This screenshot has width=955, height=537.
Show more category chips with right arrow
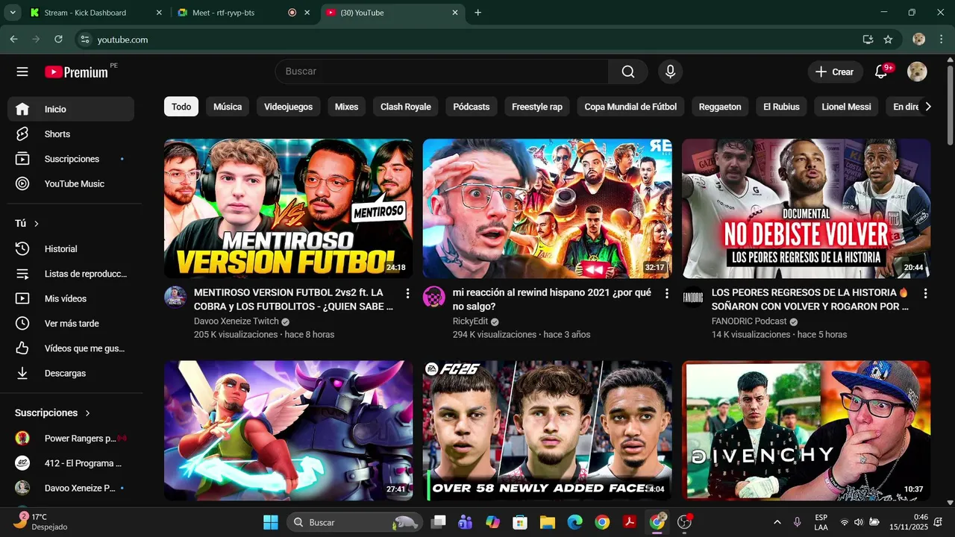click(927, 107)
